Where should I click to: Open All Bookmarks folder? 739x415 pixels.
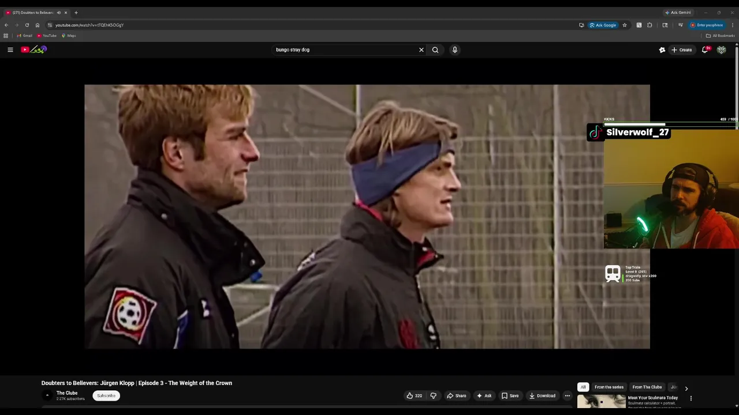tap(720, 36)
